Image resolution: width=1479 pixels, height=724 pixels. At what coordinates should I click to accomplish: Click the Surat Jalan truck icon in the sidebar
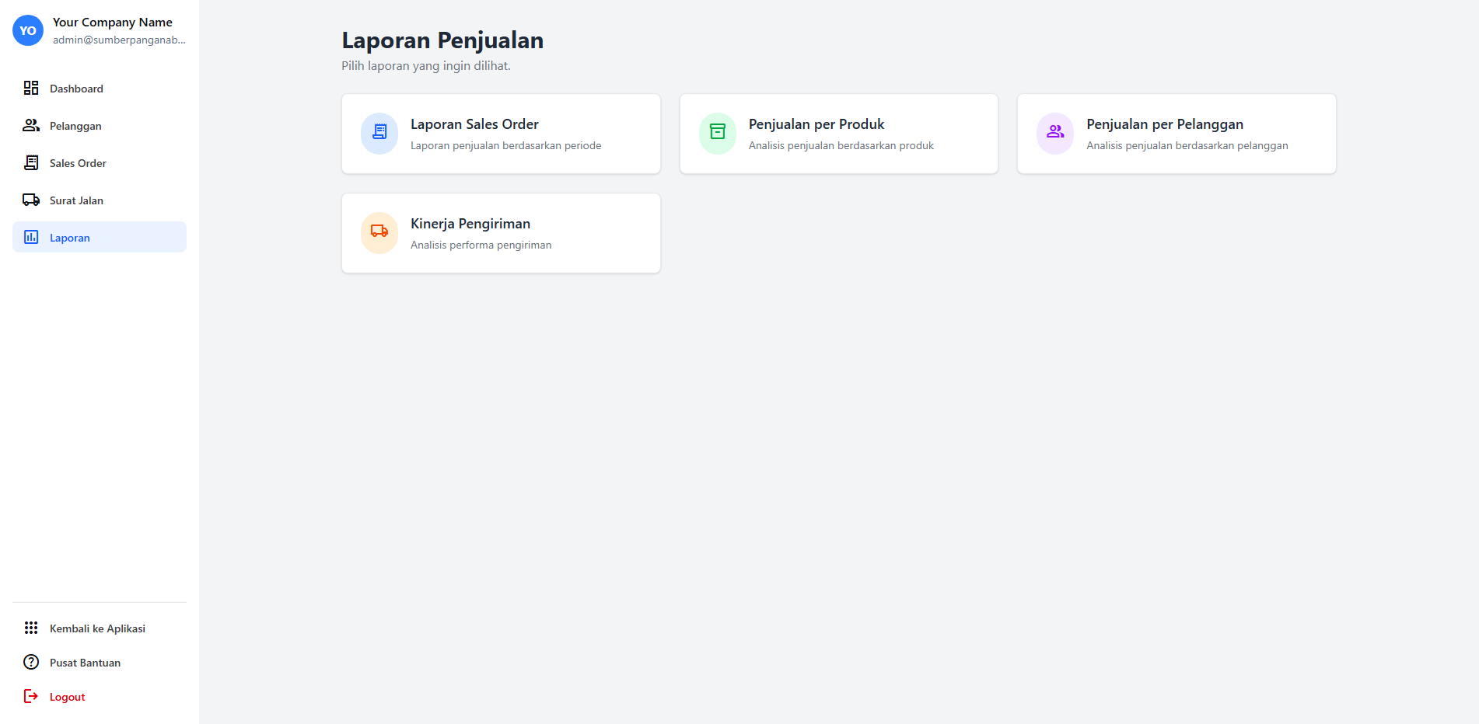[31, 200]
